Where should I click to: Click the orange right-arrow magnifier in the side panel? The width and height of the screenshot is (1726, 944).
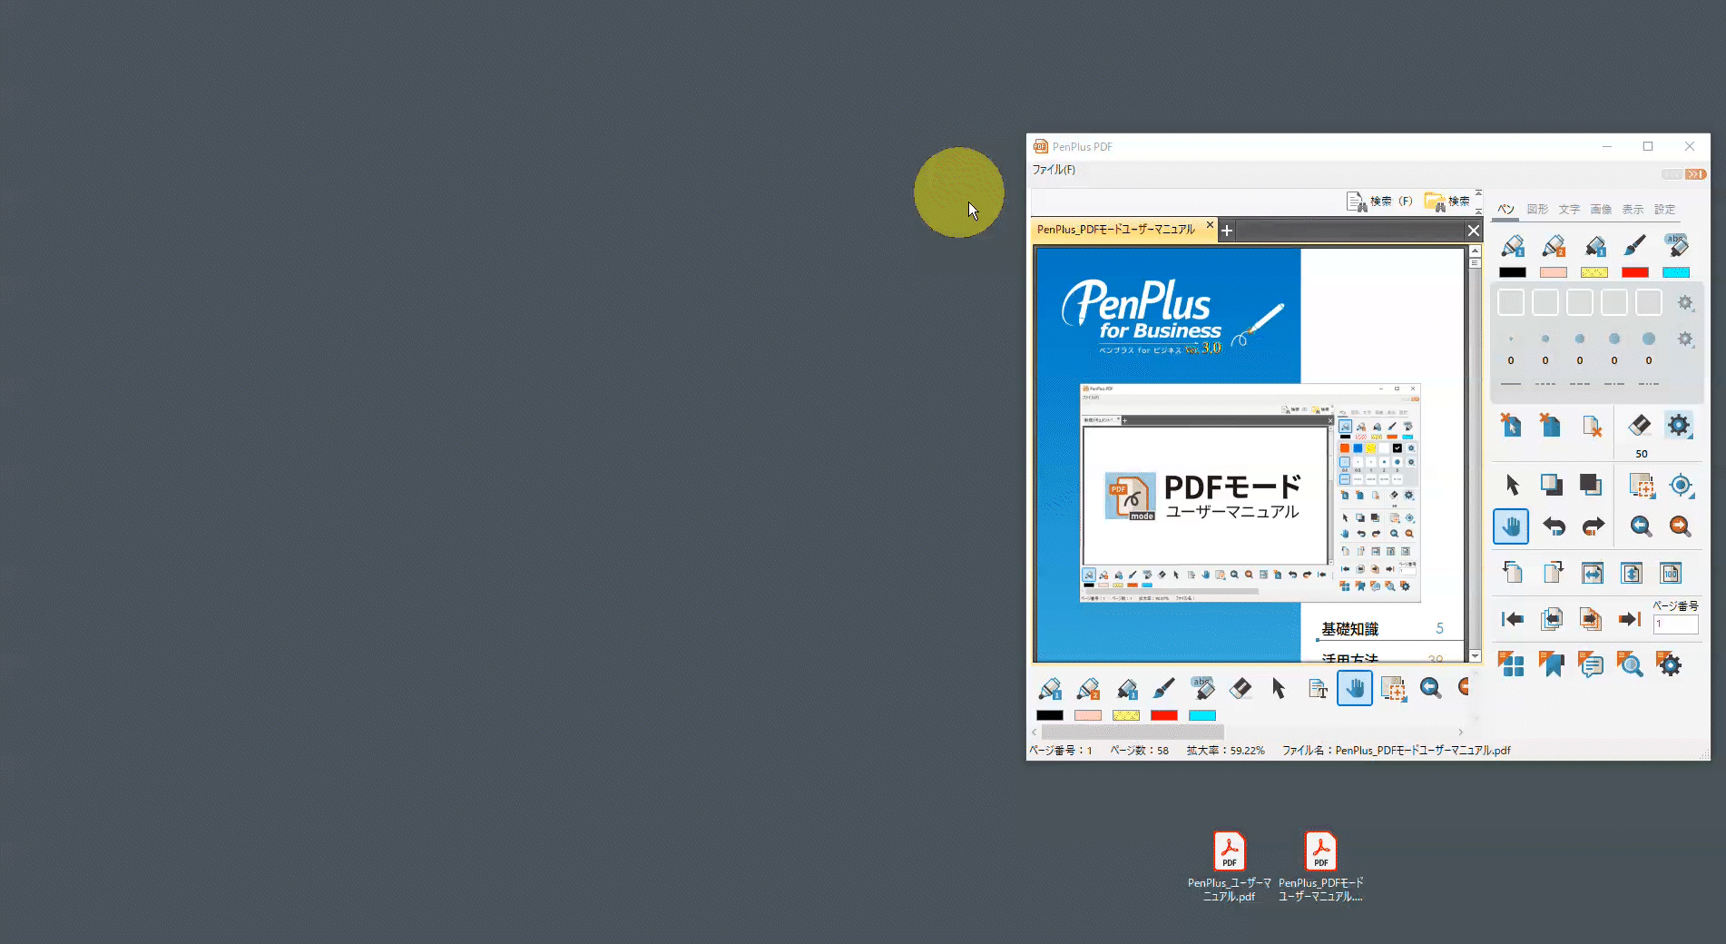1680,526
